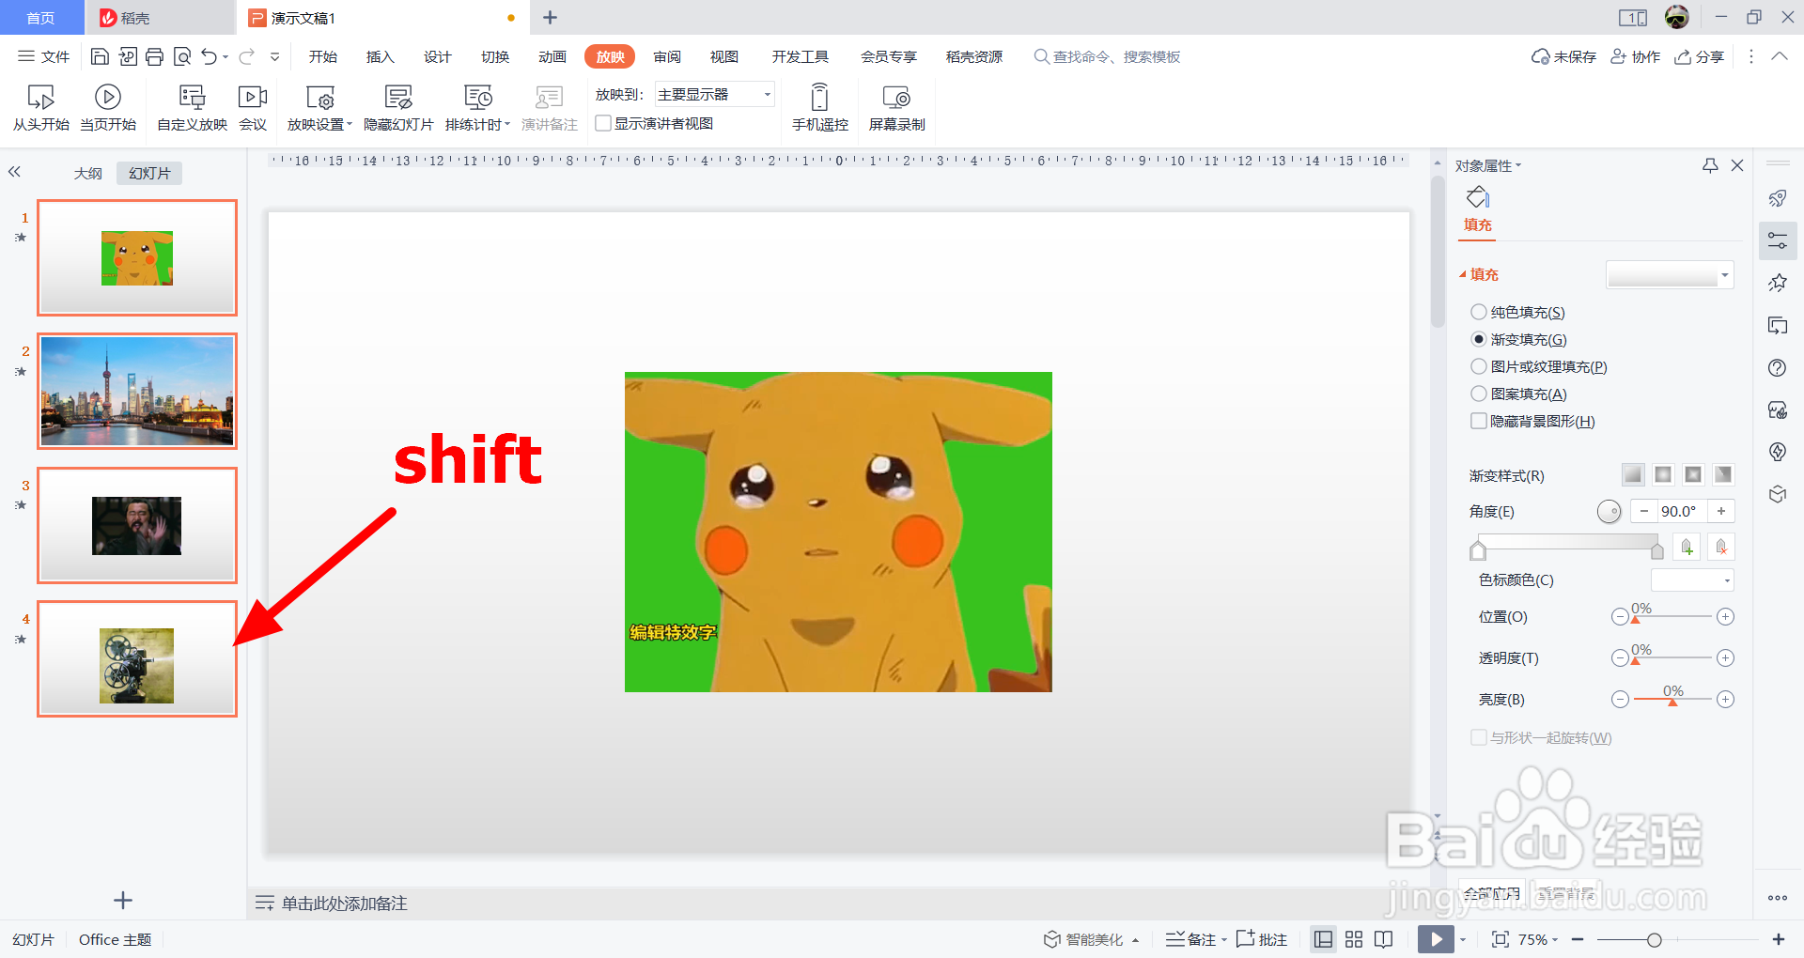The height and width of the screenshot is (958, 1804).
Task: Select fourth gradient style preset
Action: pyautogui.click(x=1723, y=474)
